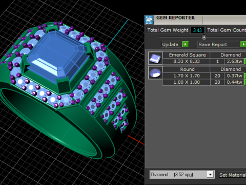Click the Diamond (3.52 spg) combo box

(182, 175)
